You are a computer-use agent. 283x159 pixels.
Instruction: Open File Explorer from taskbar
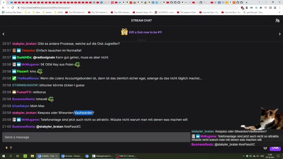32,156
